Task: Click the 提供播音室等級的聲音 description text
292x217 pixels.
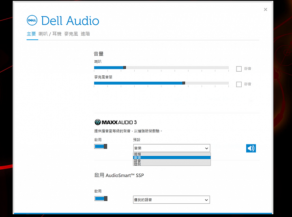Action: point(128,131)
